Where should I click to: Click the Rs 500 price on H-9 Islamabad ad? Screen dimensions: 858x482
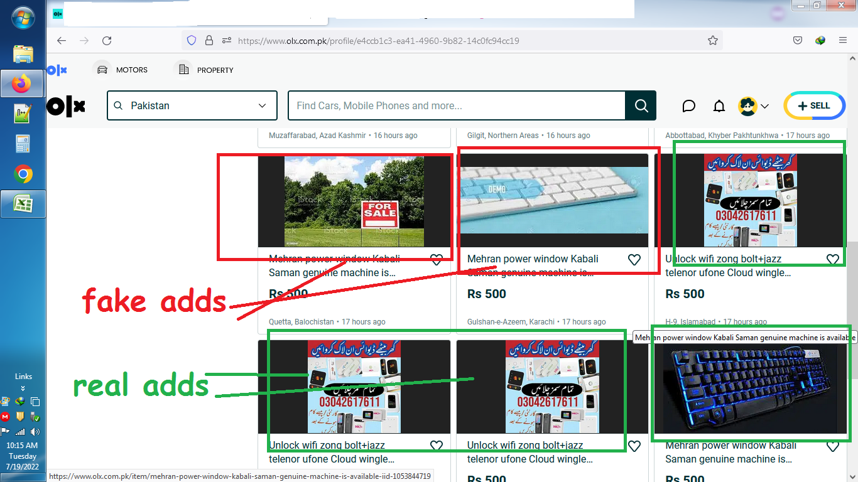coord(685,294)
